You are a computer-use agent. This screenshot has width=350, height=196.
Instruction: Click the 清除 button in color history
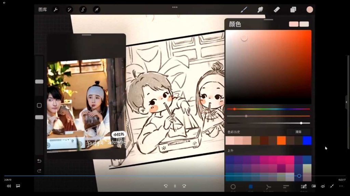298,132
